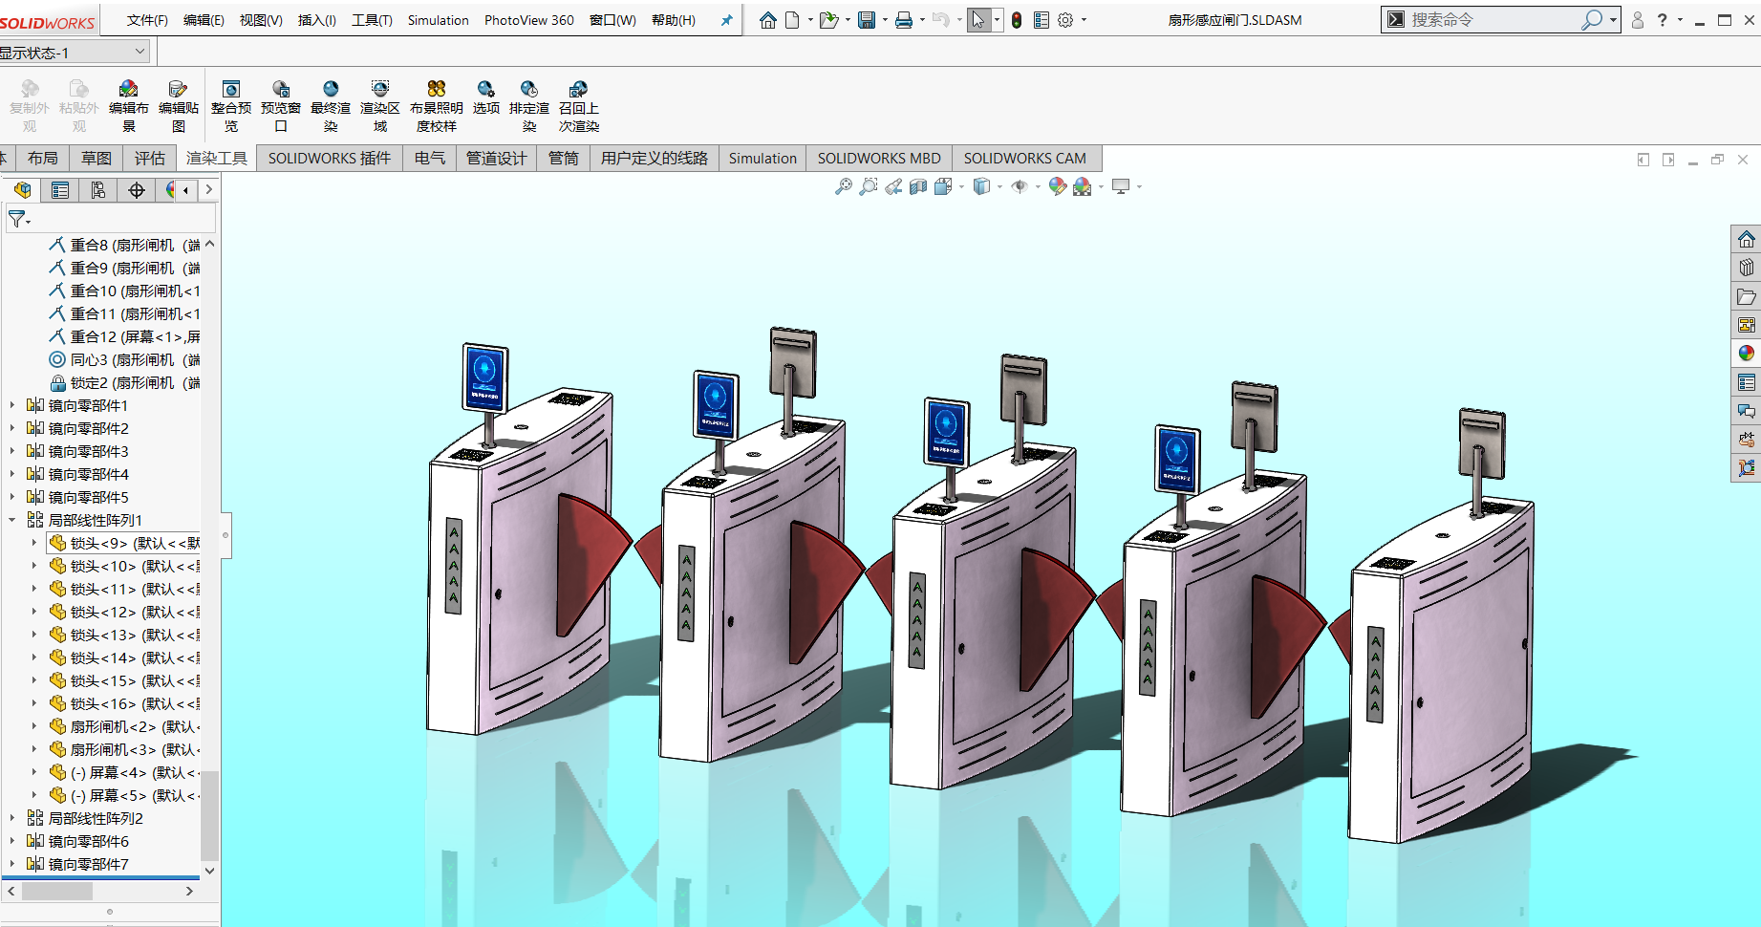Expand the 镜向零部件3 tree node
Screen dimensions: 1761x927
click(12, 451)
